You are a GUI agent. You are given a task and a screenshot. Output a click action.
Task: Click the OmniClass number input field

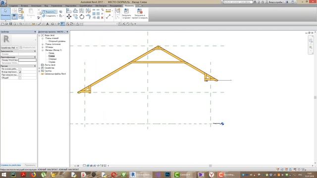[x=27, y=60]
